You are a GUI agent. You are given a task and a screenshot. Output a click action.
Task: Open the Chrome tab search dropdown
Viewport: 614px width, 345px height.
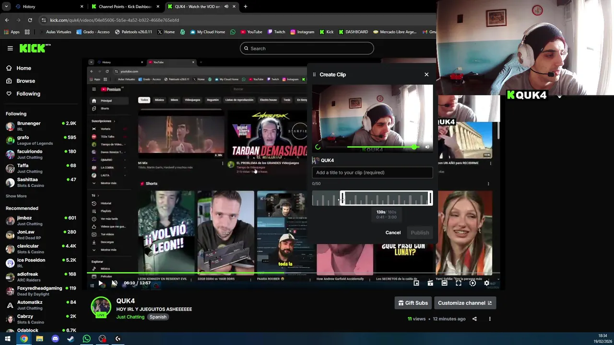pyautogui.click(x=6, y=7)
